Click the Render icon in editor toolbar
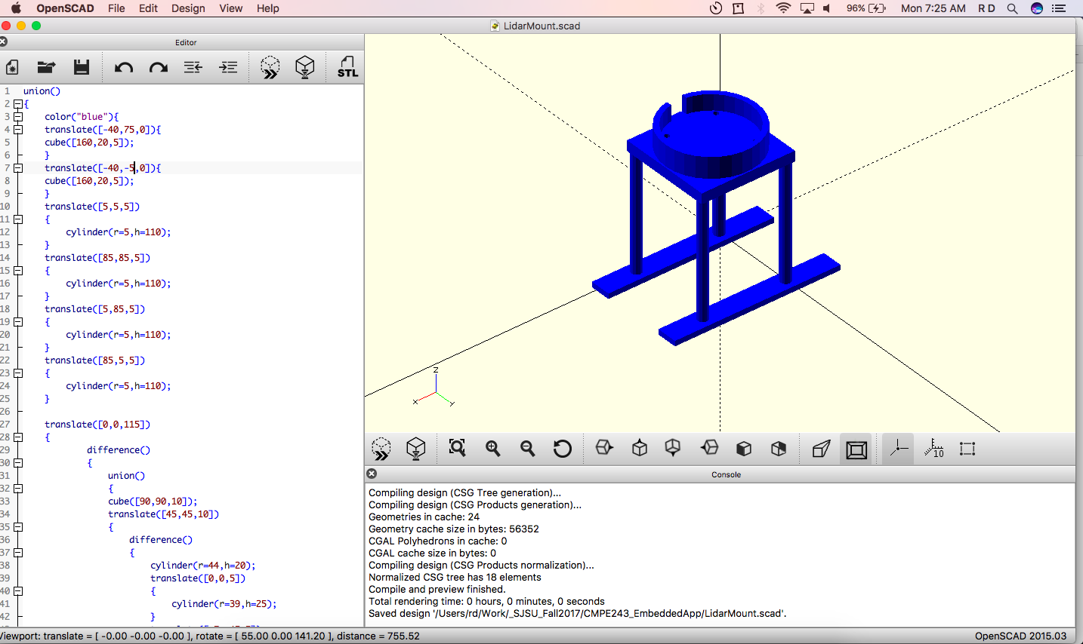The width and height of the screenshot is (1083, 644). [x=305, y=67]
